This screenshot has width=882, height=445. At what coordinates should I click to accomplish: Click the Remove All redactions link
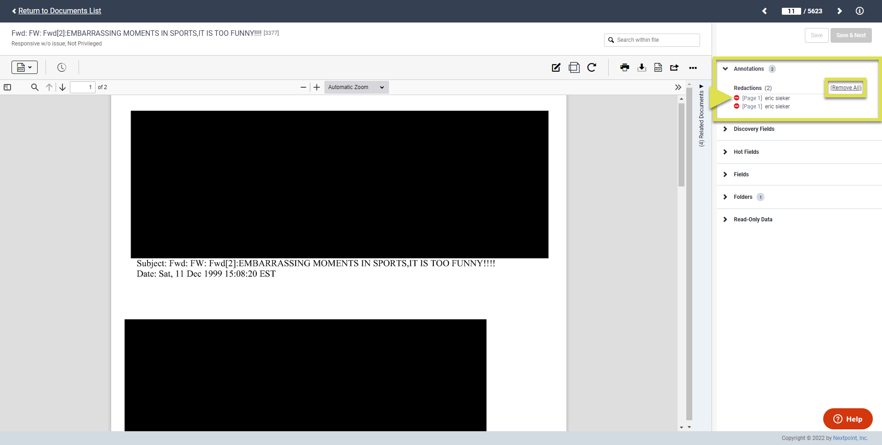[x=846, y=88]
